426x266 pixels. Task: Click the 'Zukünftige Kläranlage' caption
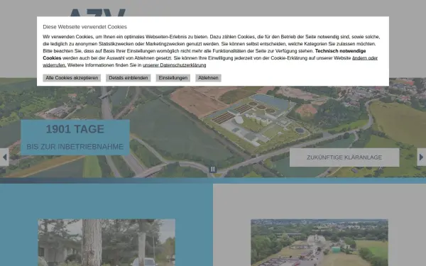pyautogui.click(x=344, y=157)
